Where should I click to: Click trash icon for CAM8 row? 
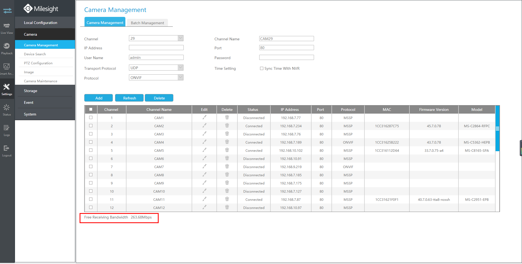tap(227, 175)
